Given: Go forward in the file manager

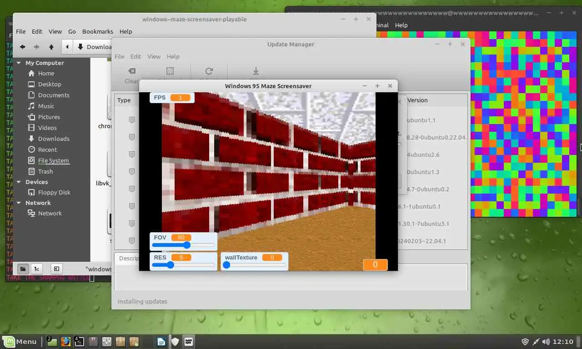Looking at the screenshot, I should tap(37, 47).
